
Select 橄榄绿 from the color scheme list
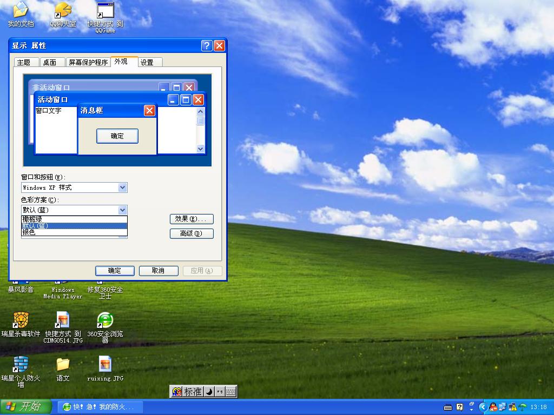coord(74,219)
